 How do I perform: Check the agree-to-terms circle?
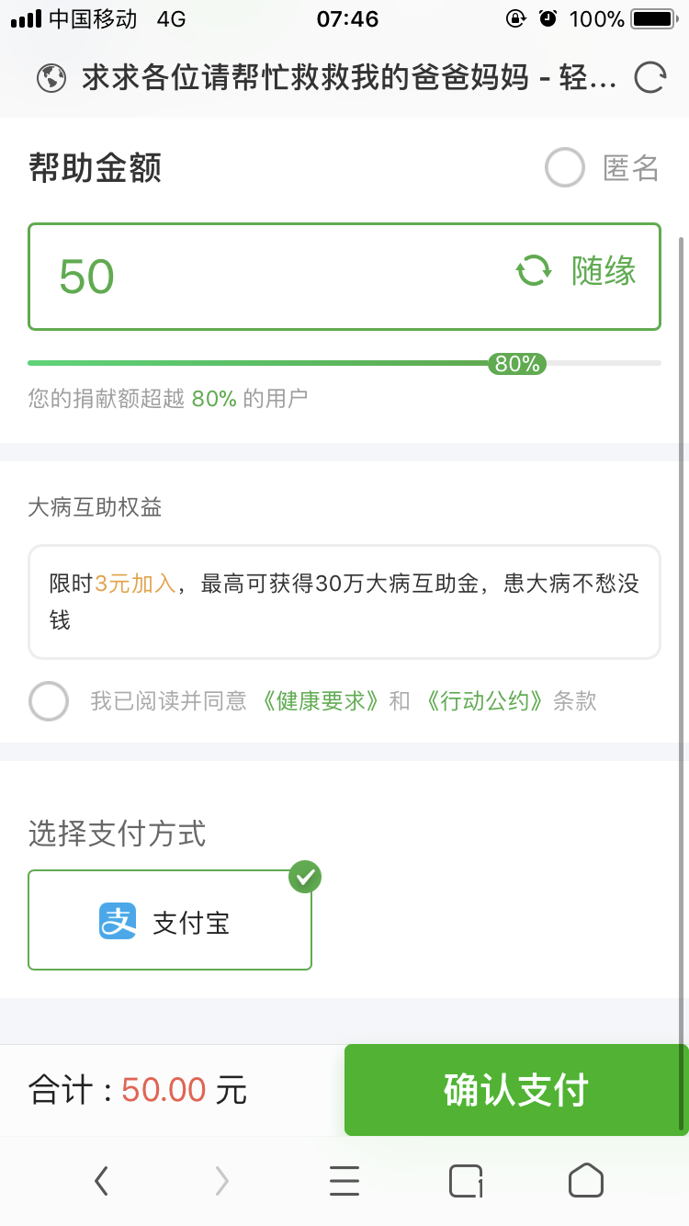[49, 701]
